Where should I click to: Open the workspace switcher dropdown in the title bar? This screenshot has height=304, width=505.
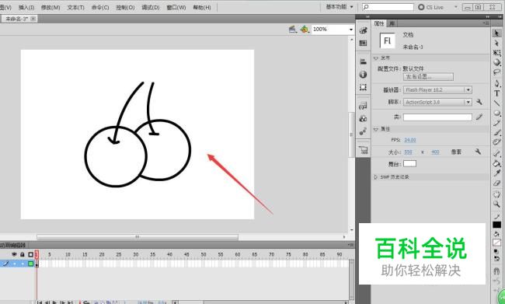[340, 7]
